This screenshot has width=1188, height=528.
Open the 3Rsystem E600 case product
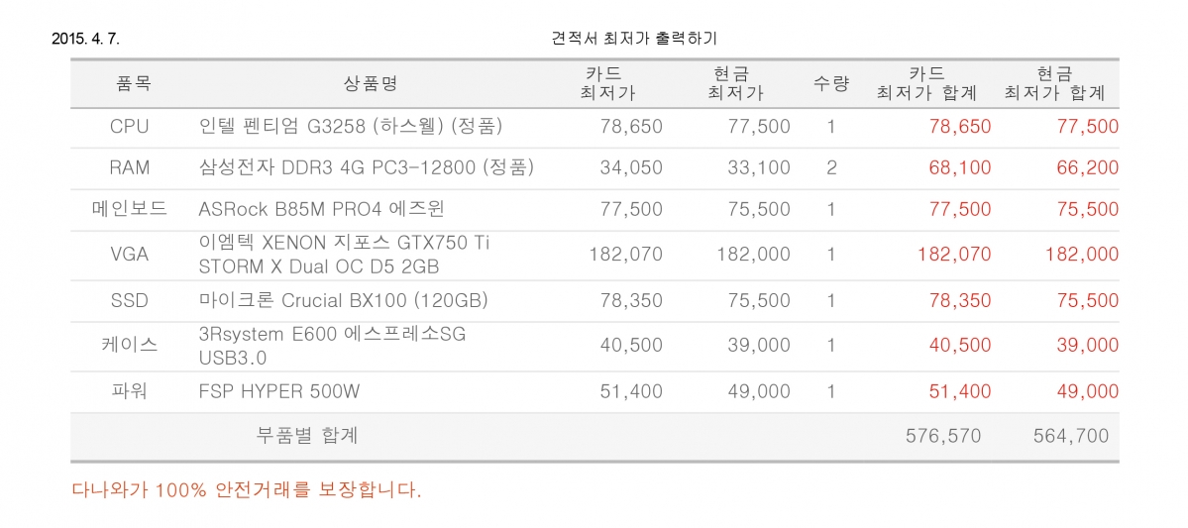tap(332, 346)
